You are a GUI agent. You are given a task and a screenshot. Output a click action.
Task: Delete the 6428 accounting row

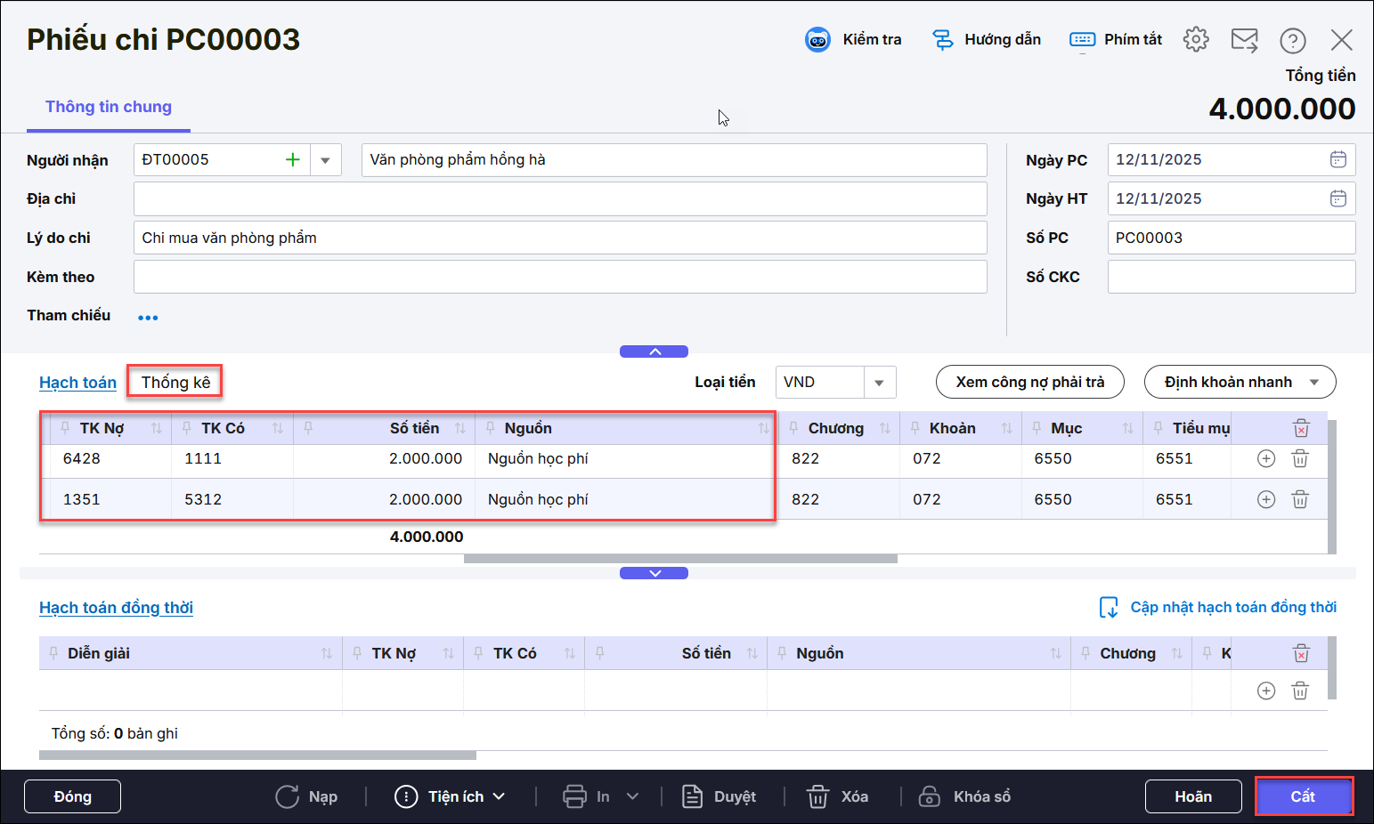coord(1299,458)
